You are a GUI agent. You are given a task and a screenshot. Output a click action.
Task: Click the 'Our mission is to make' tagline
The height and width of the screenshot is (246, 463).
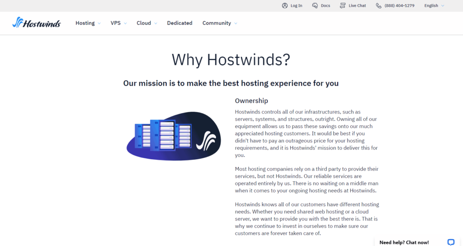click(231, 83)
